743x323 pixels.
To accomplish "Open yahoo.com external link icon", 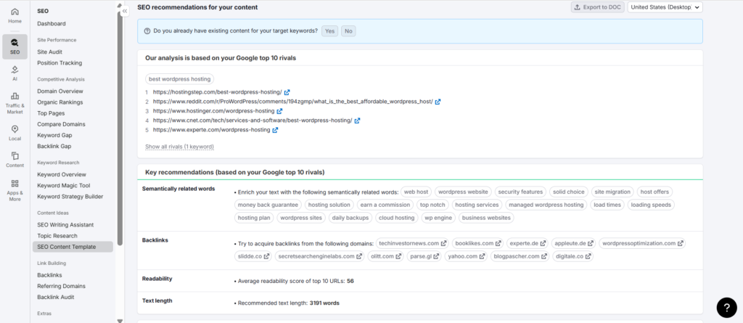I will pos(482,256).
